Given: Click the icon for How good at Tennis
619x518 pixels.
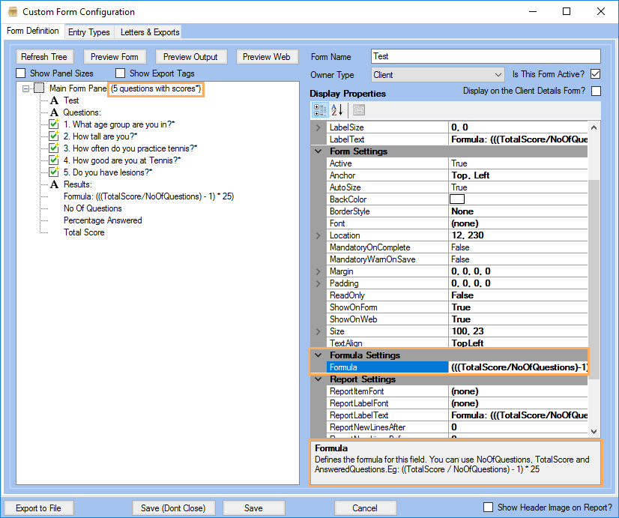Looking at the screenshot, I should tap(54, 160).
